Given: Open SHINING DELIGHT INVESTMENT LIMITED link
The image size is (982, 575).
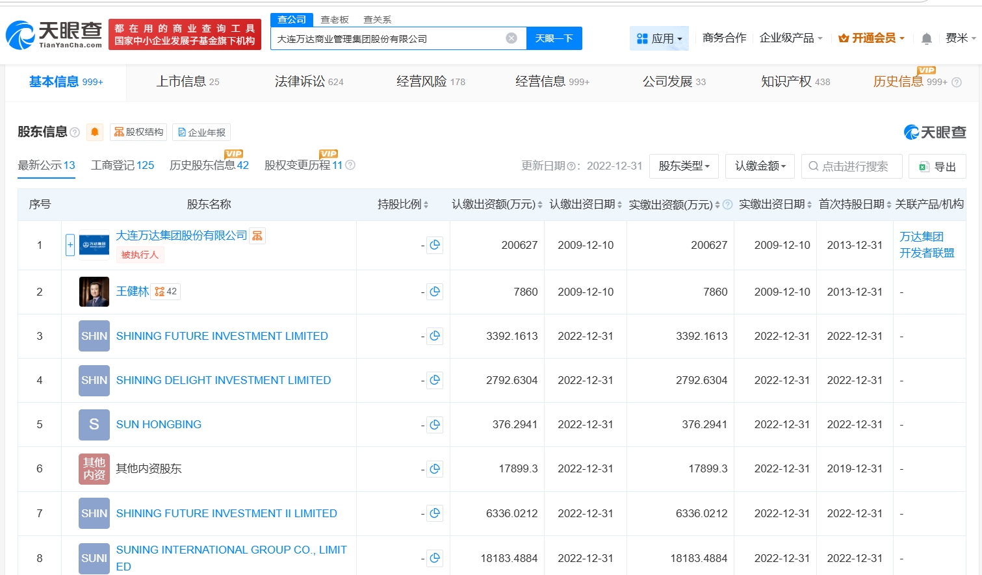Looking at the screenshot, I should coord(224,380).
